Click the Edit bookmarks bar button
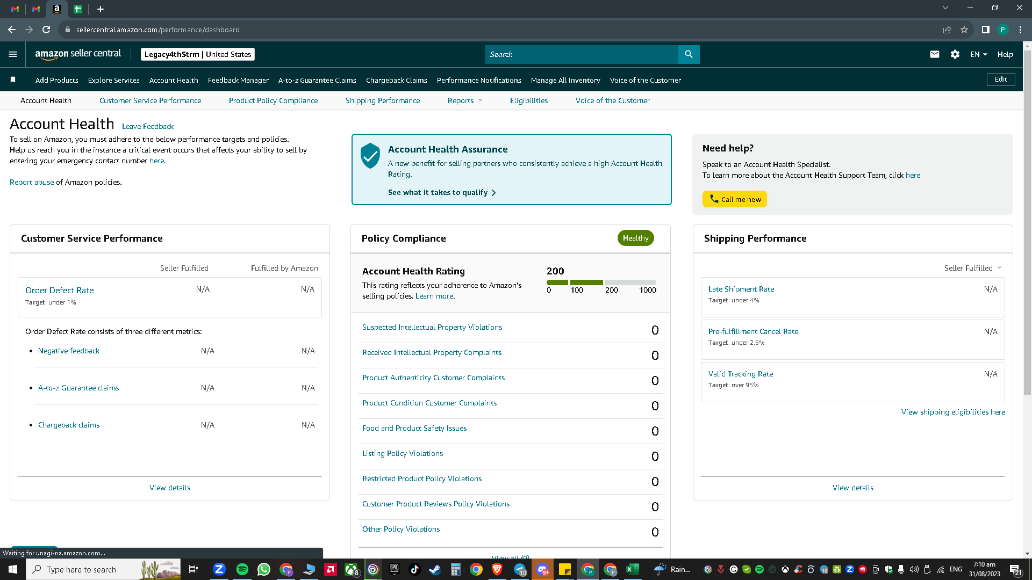The height and width of the screenshot is (580, 1032). coord(1001,79)
